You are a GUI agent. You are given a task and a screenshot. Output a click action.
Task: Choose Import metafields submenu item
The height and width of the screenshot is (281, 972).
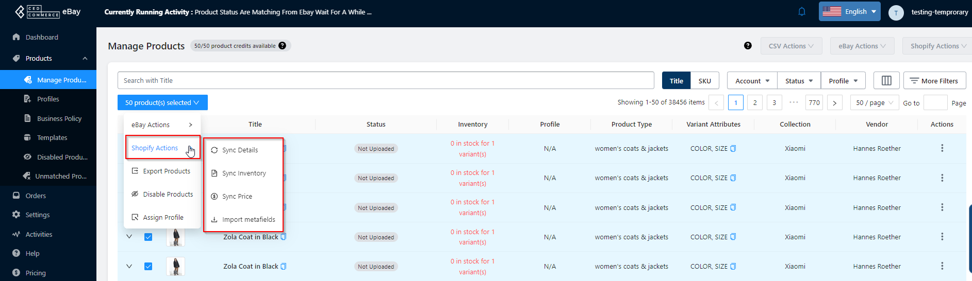tap(243, 219)
